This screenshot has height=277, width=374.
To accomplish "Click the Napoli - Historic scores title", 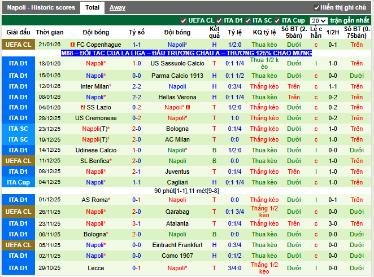I will coord(41,8).
